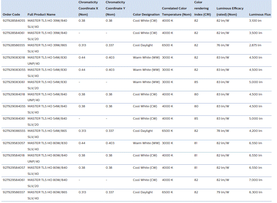This screenshot has height=203, width=277.
Task: Select order code 927929584018
Action: click(14, 155)
